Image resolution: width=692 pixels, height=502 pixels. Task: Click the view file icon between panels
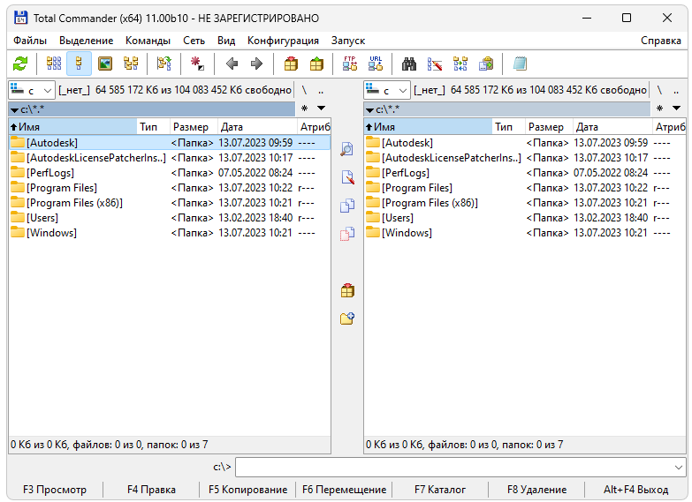(347, 149)
